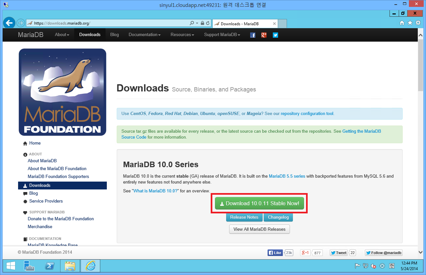
Task: Click the Twitter icon in navbar
Action: coord(275,35)
